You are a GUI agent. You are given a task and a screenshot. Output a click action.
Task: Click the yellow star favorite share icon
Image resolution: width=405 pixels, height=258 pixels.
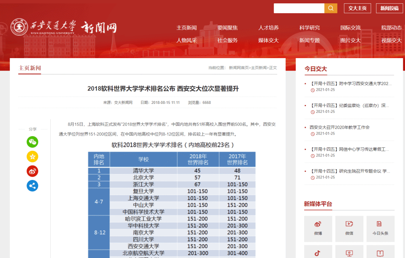[x=33, y=156]
